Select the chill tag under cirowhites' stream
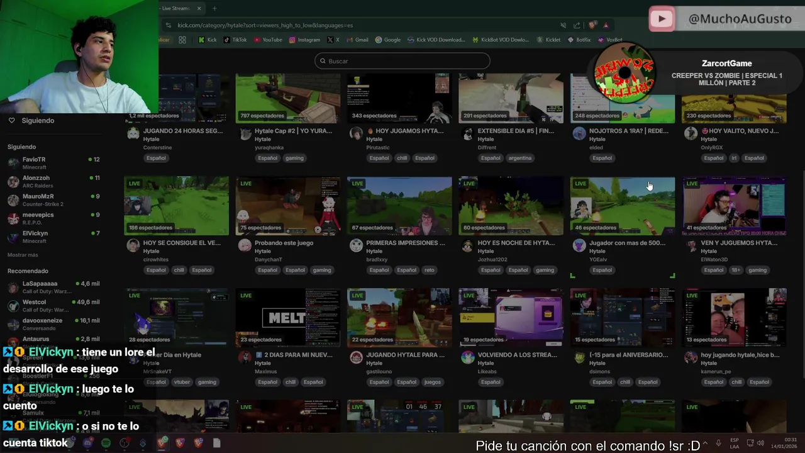The image size is (805, 453). coord(179,270)
